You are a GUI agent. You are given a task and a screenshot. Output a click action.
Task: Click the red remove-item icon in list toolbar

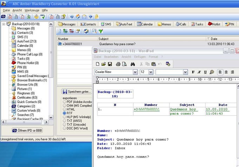(71, 31)
